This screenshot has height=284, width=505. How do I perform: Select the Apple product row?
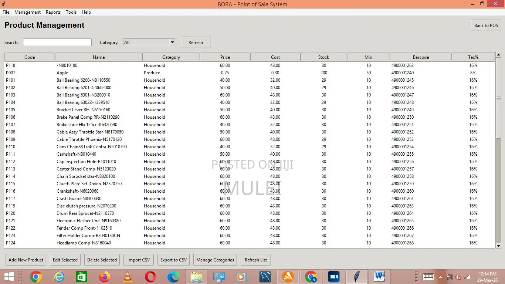[250, 73]
